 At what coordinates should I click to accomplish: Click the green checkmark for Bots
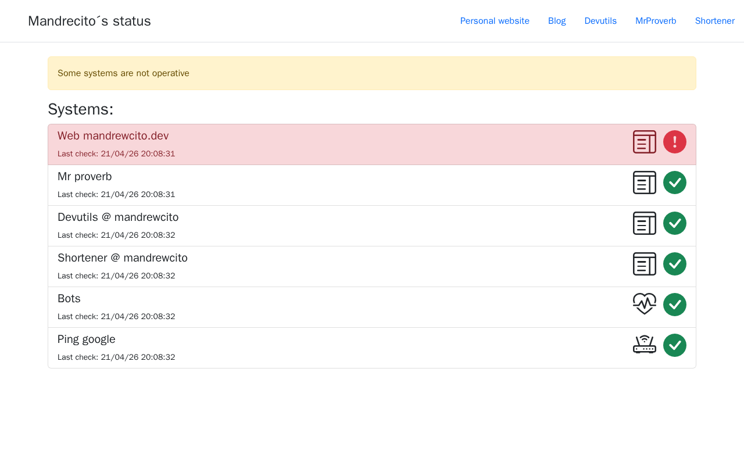(x=675, y=305)
